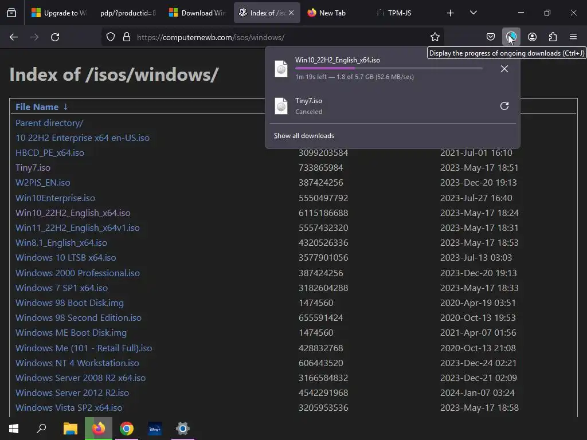This screenshot has width=587, height=440.
Task: Open the Pocket save icon
Action: [x=491, y=37]
